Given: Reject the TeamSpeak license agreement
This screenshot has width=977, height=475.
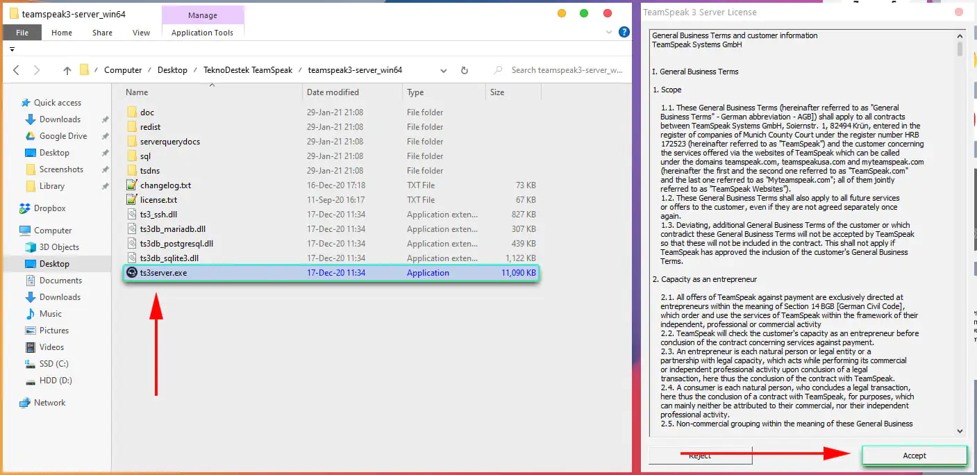Looking at the screenshot, I should pos(699,456).
